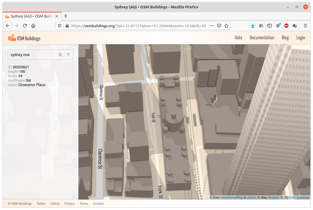This screenshot has height=210, width=313.
Task: Open page actions three-dot menu
Action: [x=212, y=26]
